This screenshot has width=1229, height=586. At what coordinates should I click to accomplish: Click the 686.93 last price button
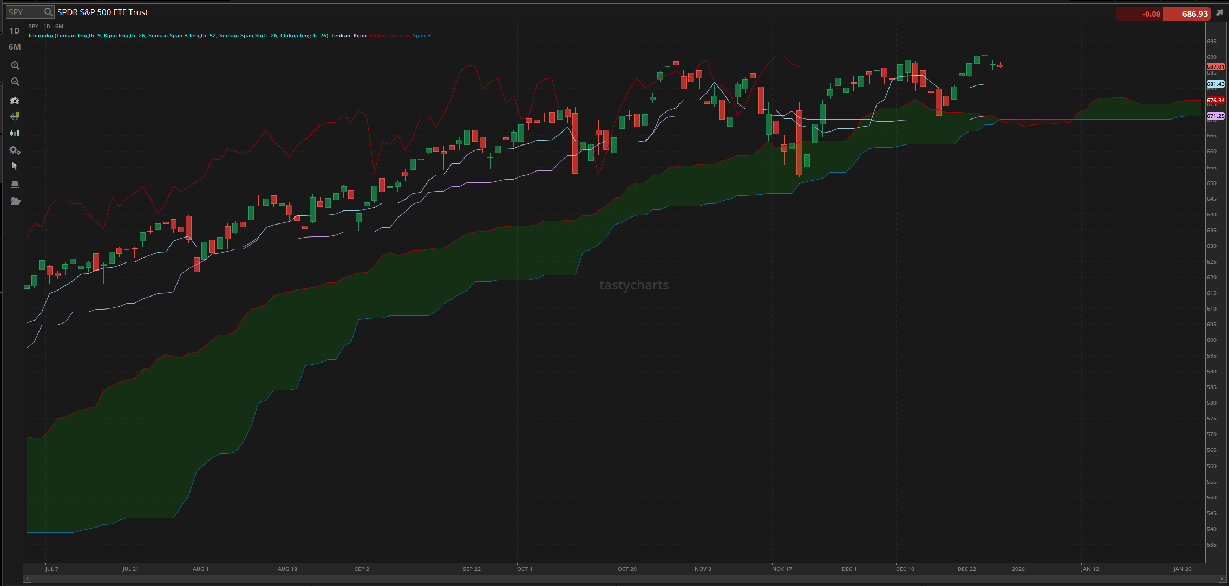click(x=1187, y=14)
